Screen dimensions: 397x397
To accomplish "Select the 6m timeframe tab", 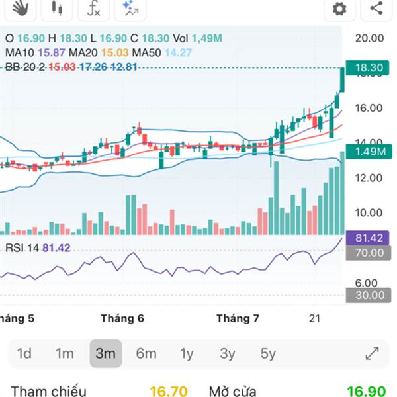I will [x=146, y=353].
